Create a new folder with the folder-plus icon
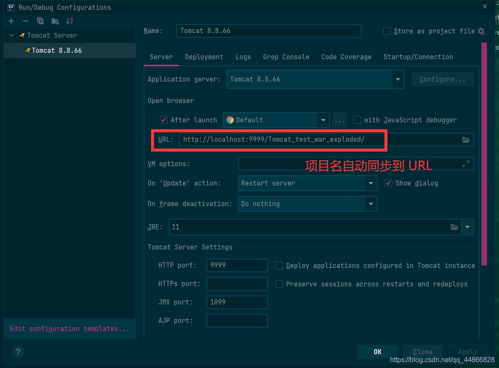 (x=55, y=21)
